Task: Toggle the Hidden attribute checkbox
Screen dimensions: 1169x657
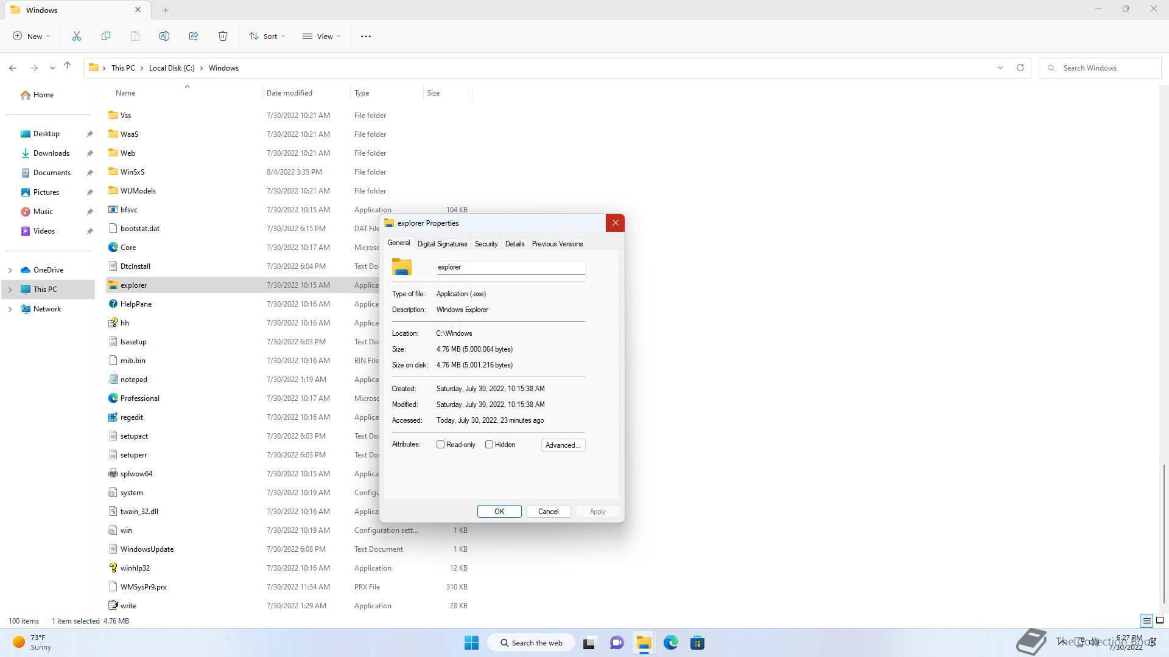Action: (489, 445)
